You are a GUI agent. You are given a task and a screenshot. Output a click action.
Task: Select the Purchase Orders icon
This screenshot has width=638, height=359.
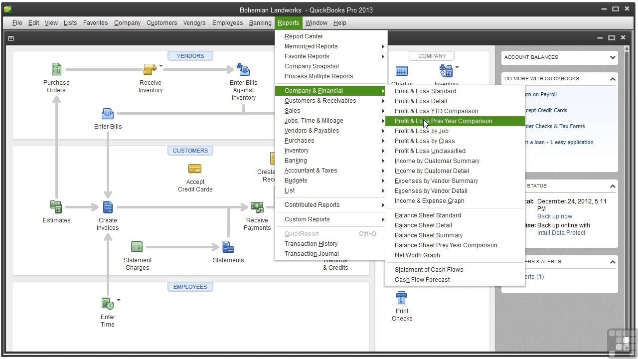tap(56, 69)
